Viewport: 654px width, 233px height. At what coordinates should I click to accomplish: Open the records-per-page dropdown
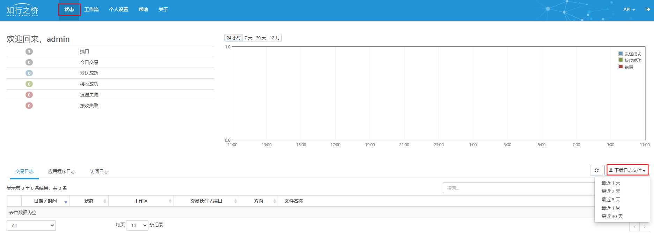coord(137,225)
